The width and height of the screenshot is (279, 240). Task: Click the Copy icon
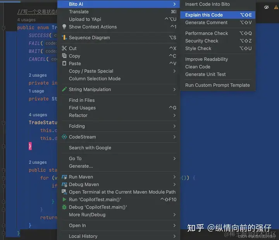point(64,56)
